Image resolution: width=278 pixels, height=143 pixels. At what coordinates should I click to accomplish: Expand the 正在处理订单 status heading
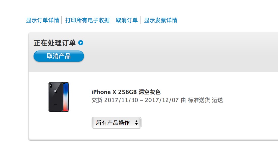[x=54, y=43]
